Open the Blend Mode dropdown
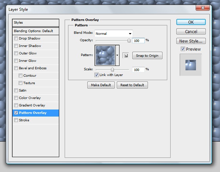 click(x=113, y=33)
